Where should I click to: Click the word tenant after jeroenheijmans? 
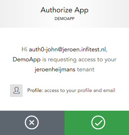[x=86, y=70]
